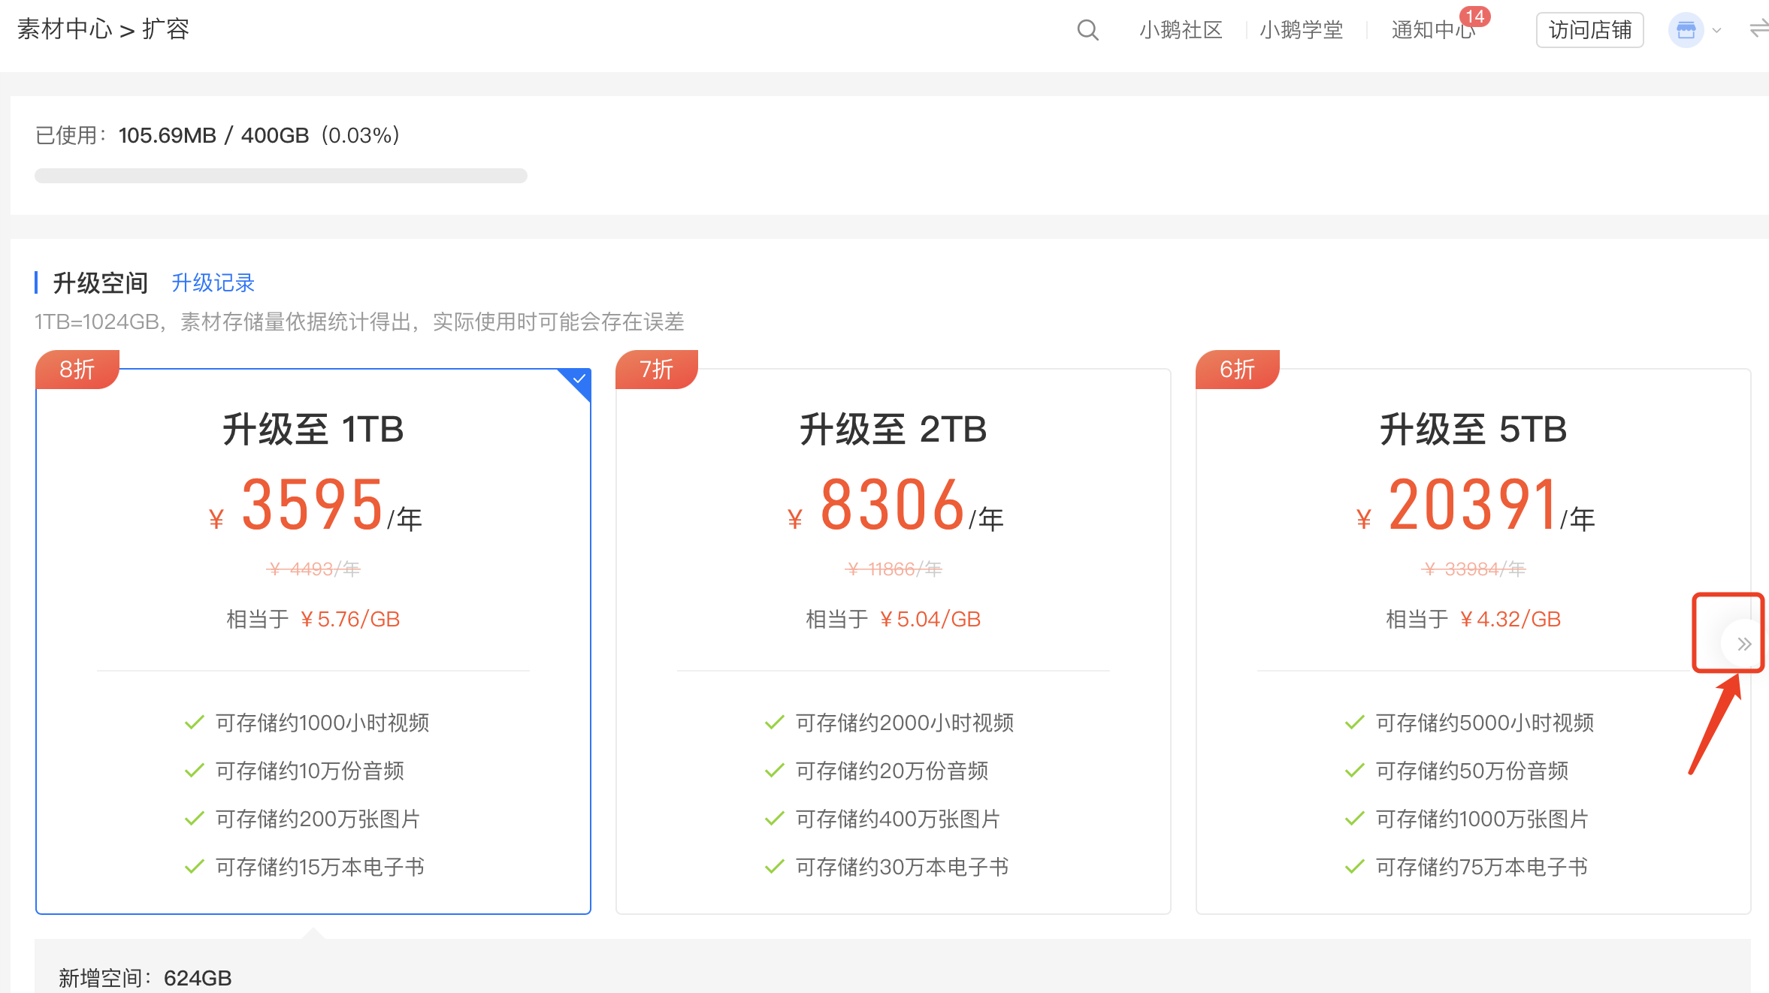Image resolution: width=1769 pixels, height=993 pixels.
Task: Click the storage usage progress bar
Action: [x=281, y=176]
